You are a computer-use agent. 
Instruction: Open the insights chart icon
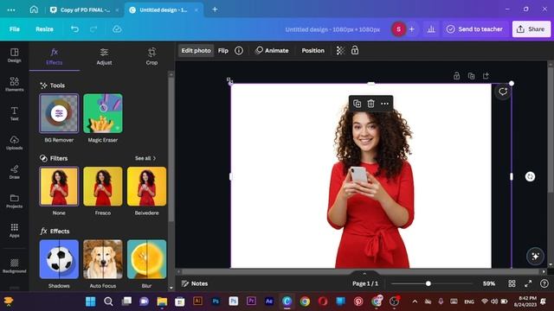point(431,29)
